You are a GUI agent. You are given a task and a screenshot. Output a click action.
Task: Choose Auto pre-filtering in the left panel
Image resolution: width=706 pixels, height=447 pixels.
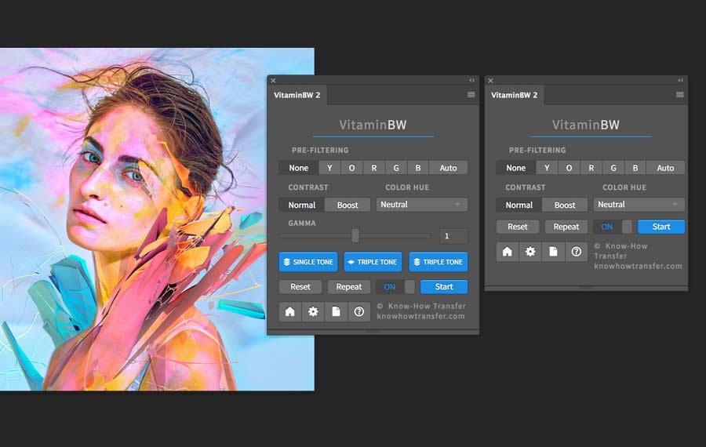(448, 168)
